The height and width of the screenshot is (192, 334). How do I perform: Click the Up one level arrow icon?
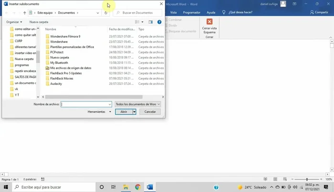click(x=24, y=13)
